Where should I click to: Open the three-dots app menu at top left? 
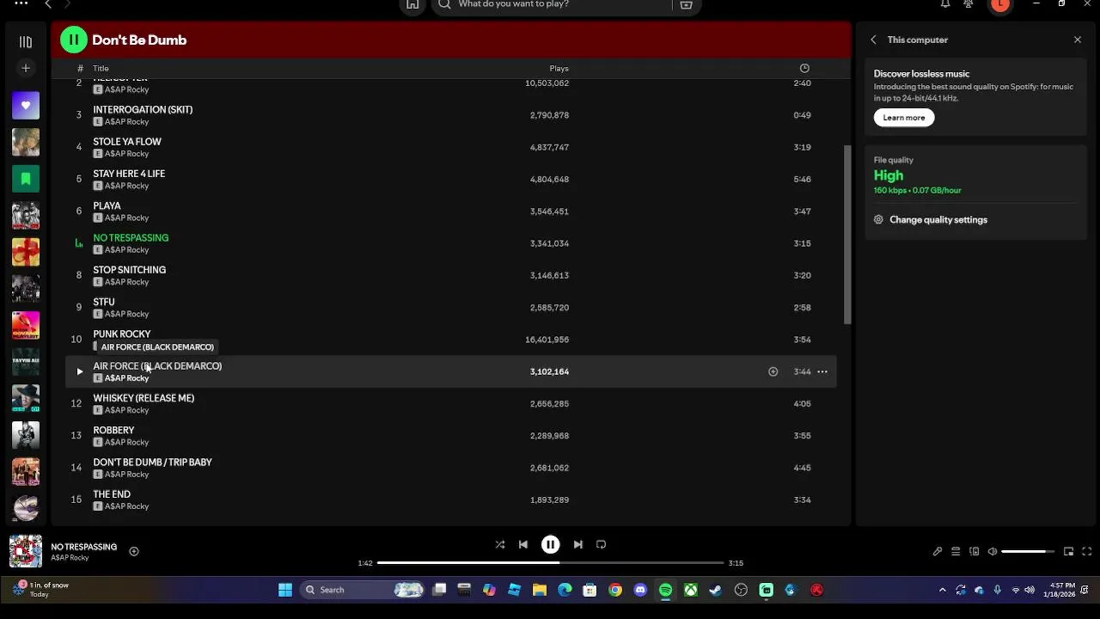21,3
